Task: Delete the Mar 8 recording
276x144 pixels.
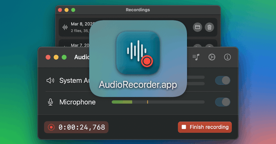Action: click(x=209, y=27)
